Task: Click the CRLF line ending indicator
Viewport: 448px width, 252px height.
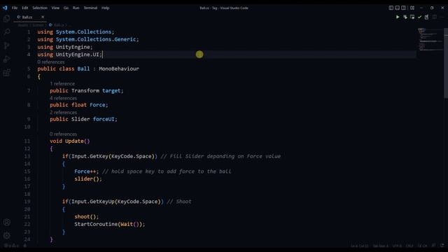Action: (x=409, y=246)
